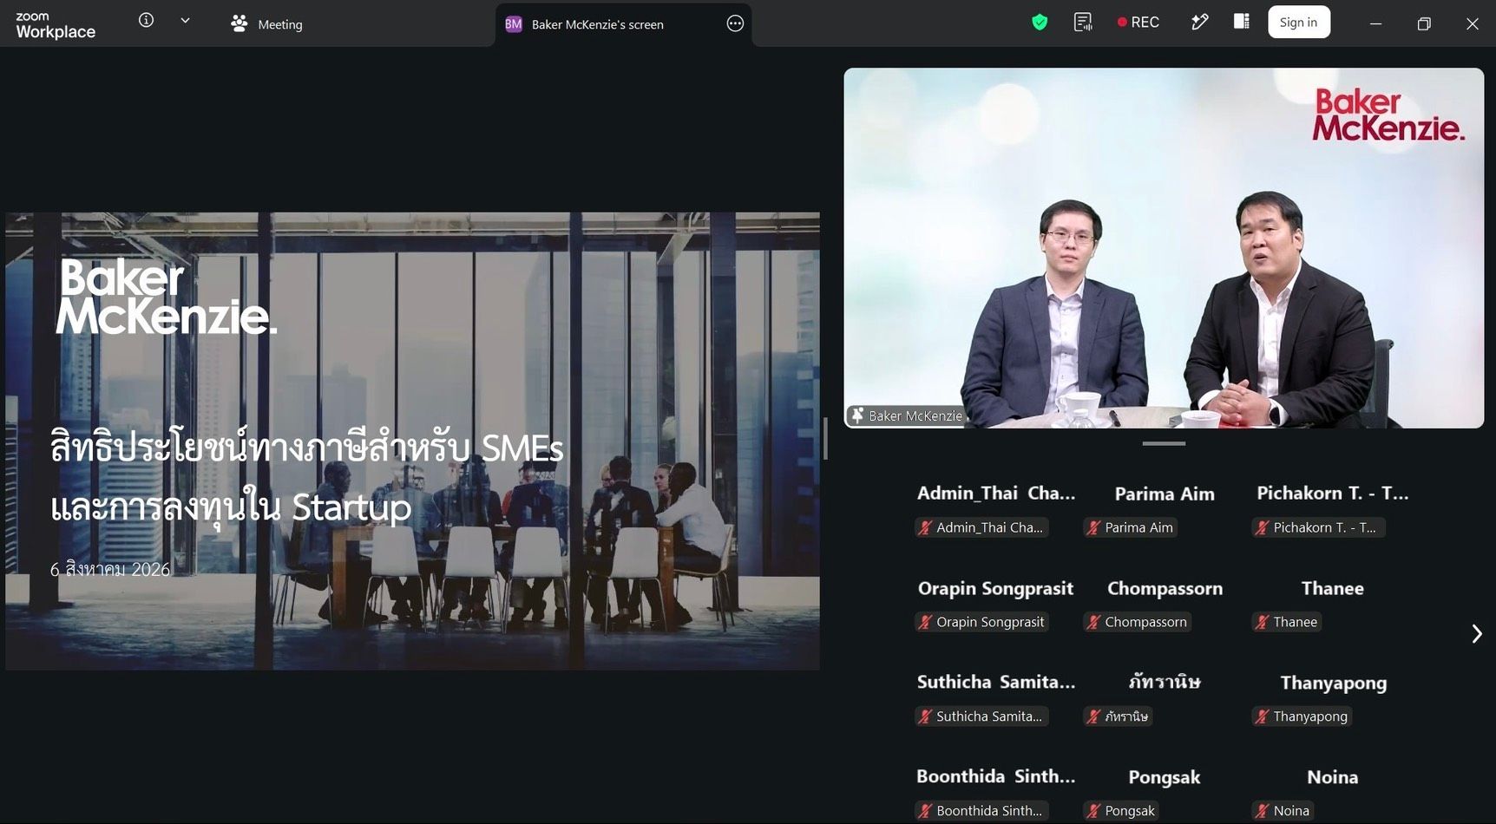Click muted mic icon for Noina
The width and height of the screenshot is (1496, 824).
[x=1262, y=811]
